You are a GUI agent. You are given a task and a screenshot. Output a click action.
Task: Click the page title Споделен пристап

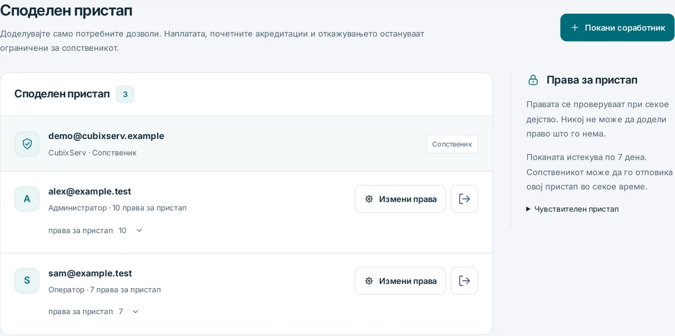click(x=66, y=10)
